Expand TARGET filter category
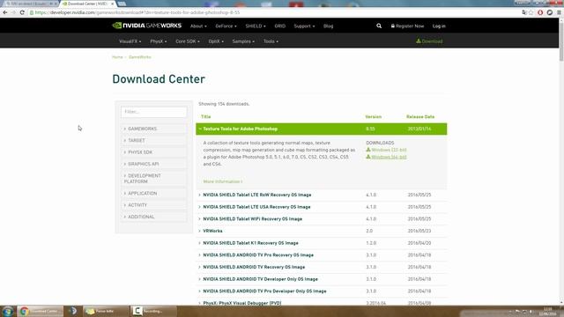This screenshot has height=317, width=564. coord(154,141)
